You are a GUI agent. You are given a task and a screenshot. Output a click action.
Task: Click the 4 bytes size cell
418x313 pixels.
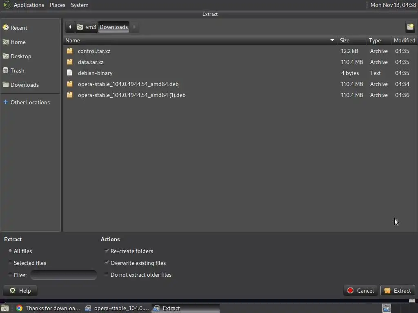pyautogui.click(x=350, y=73)
